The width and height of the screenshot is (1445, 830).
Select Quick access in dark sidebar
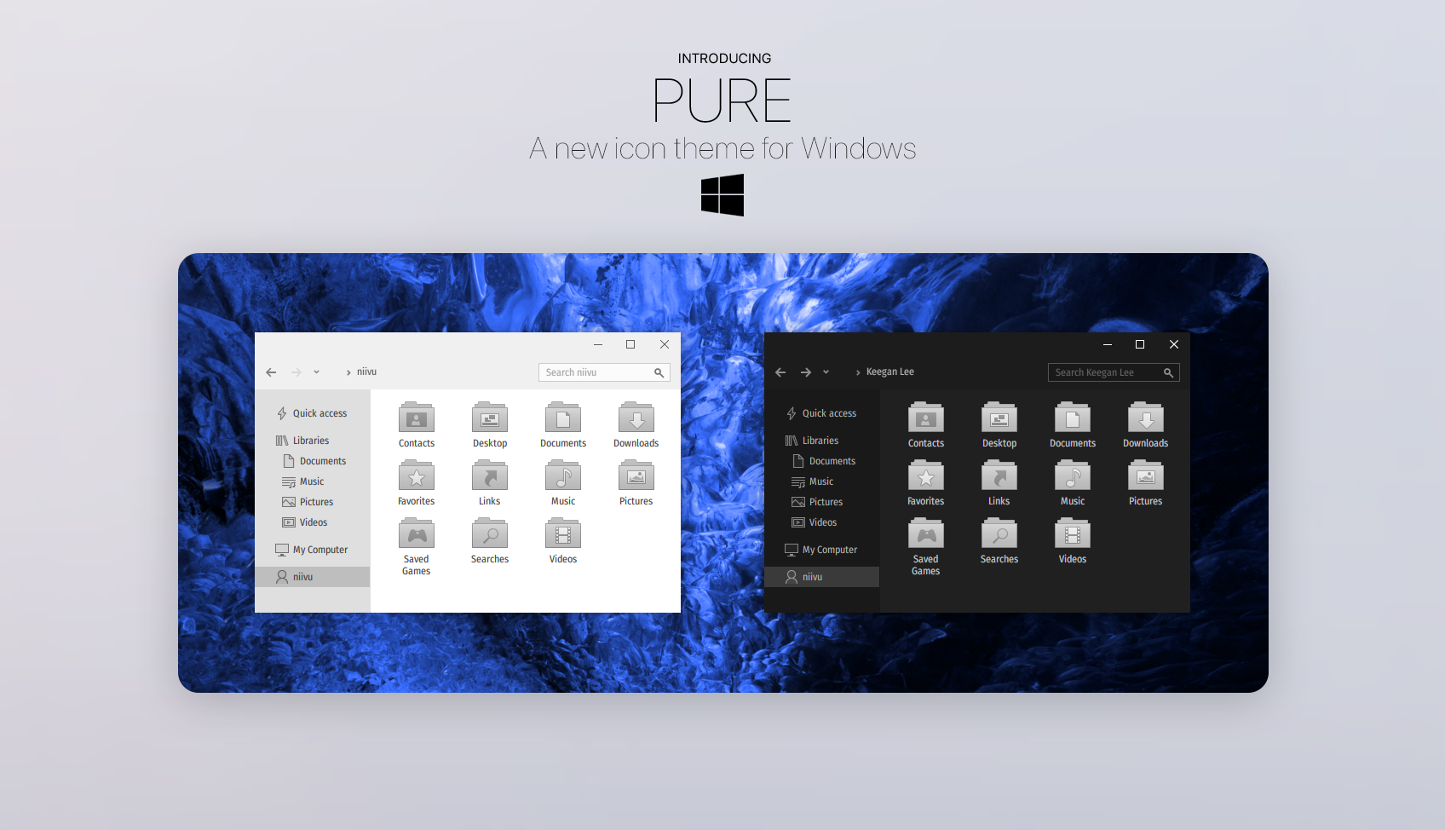pos(821,413)
